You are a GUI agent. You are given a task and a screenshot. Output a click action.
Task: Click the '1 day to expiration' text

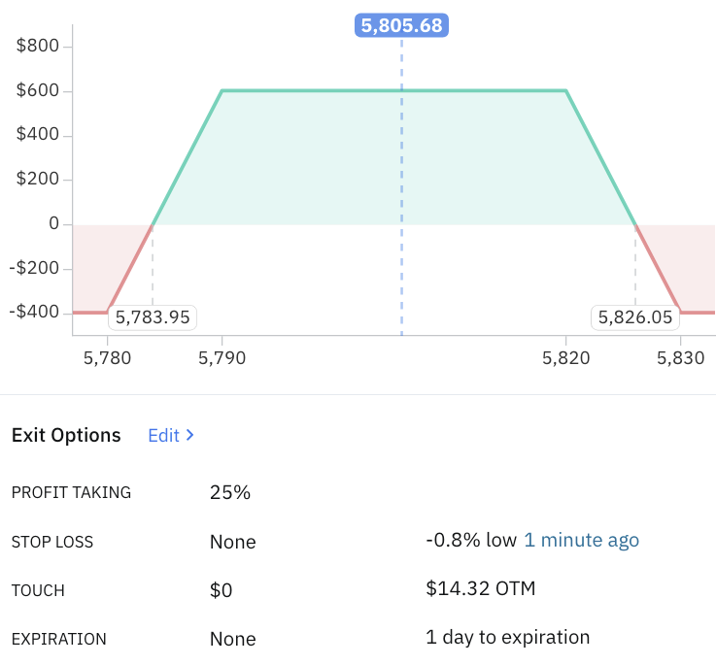tap(507, 638)
